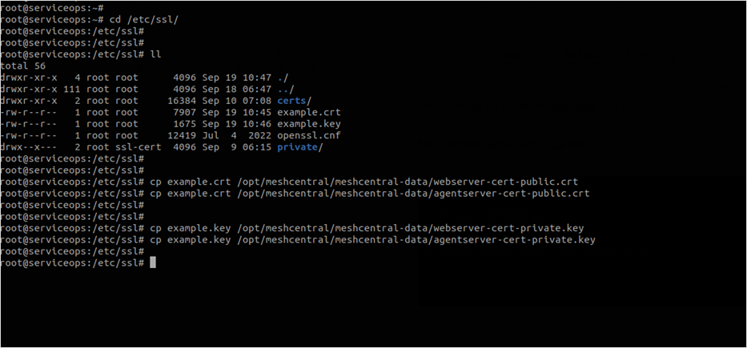Viewport: 747px width, 348px height.
Task: Click the 12419 file size value
Action: pos(183,136)
